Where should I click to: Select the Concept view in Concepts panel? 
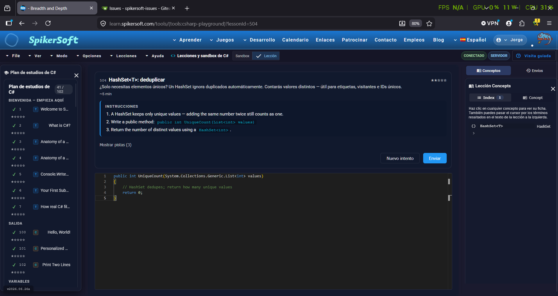click(533, 98)
